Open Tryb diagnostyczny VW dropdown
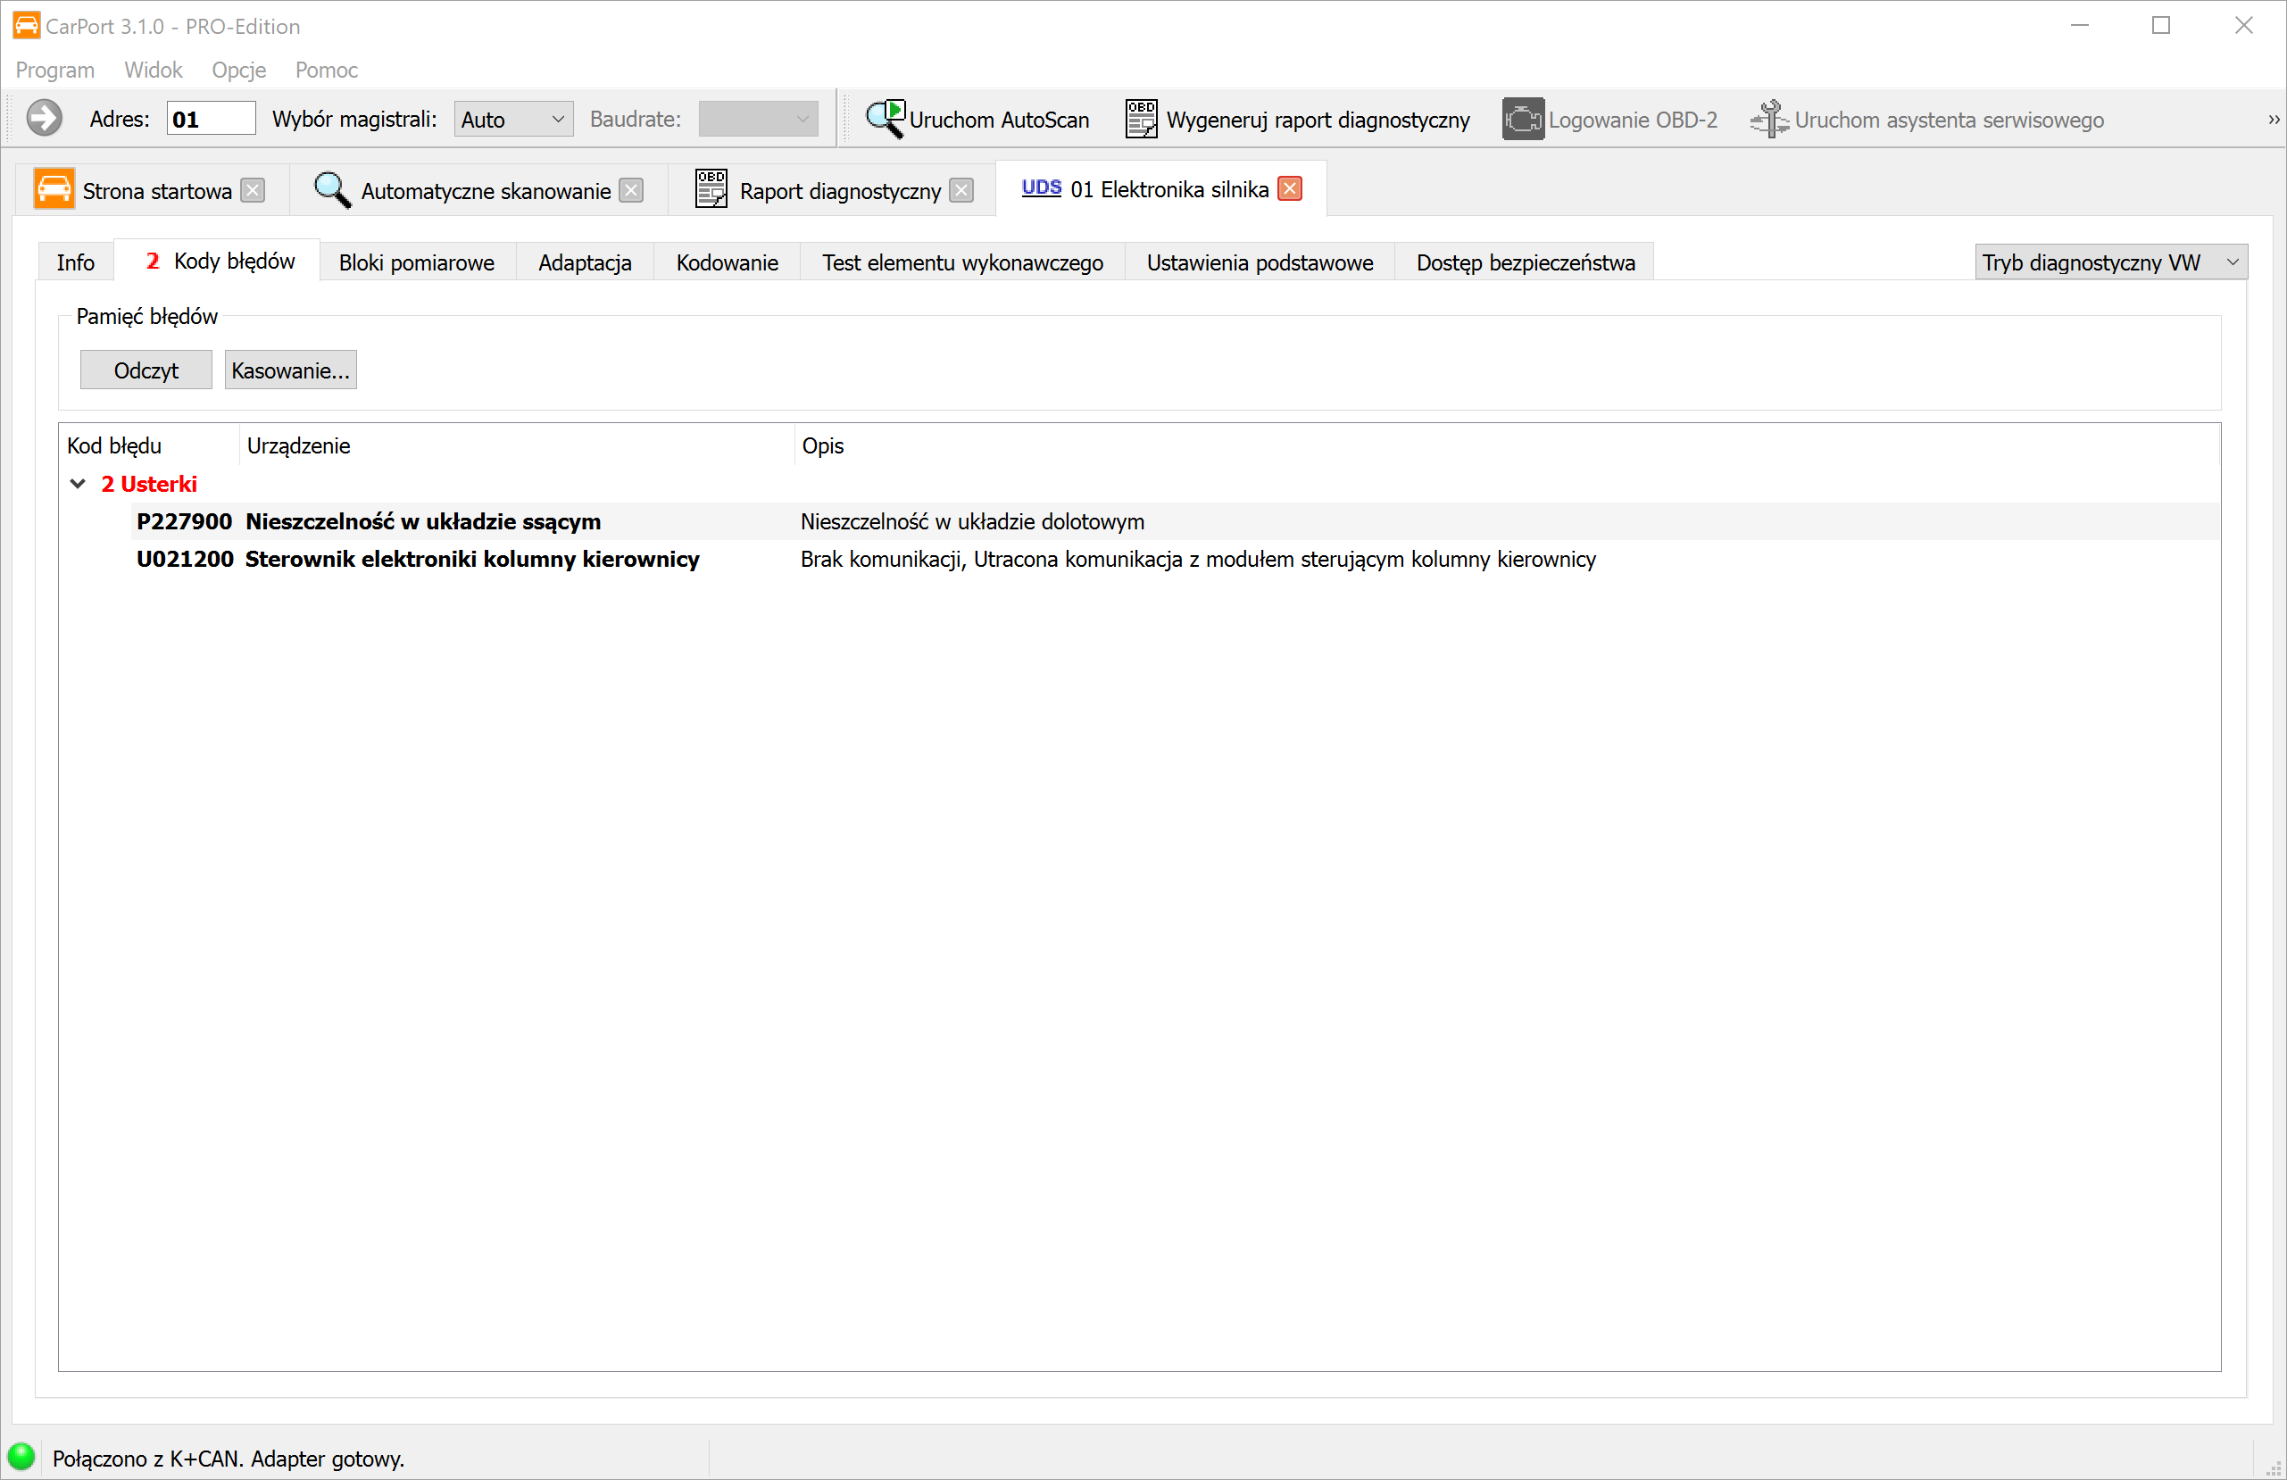2287x1480 pixels. (x=2110, y=262)
